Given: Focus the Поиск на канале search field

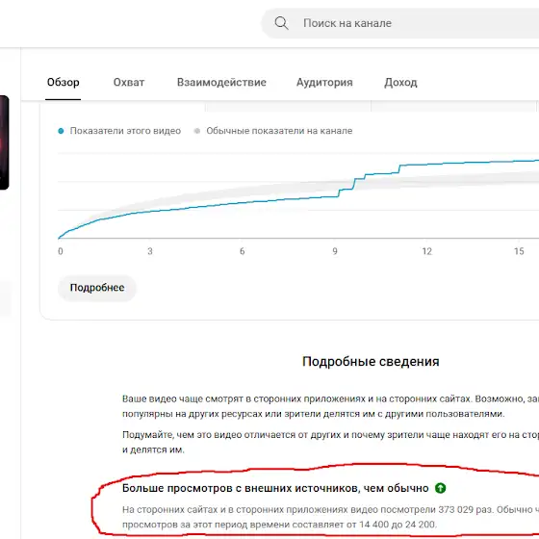Looking at the screenshot, I should (400, 23).
